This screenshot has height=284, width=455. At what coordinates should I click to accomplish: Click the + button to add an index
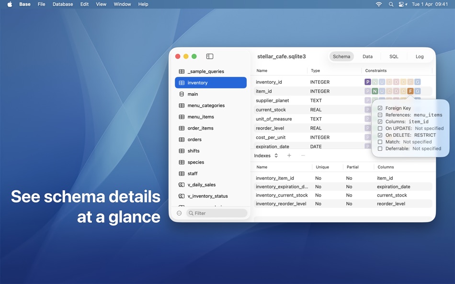(x=289, y=155)
